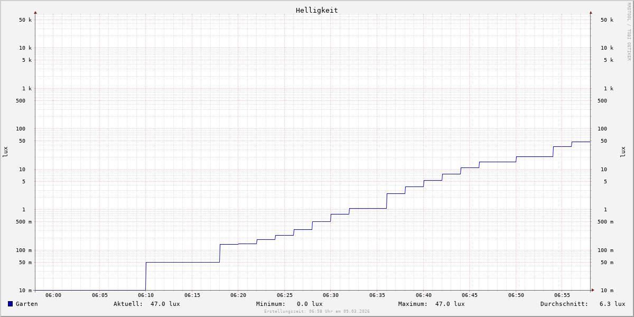Click the 1 k label on right axis
Viewport: 634px width, 317px height.
pyautogui.click(x=609, y=89)
